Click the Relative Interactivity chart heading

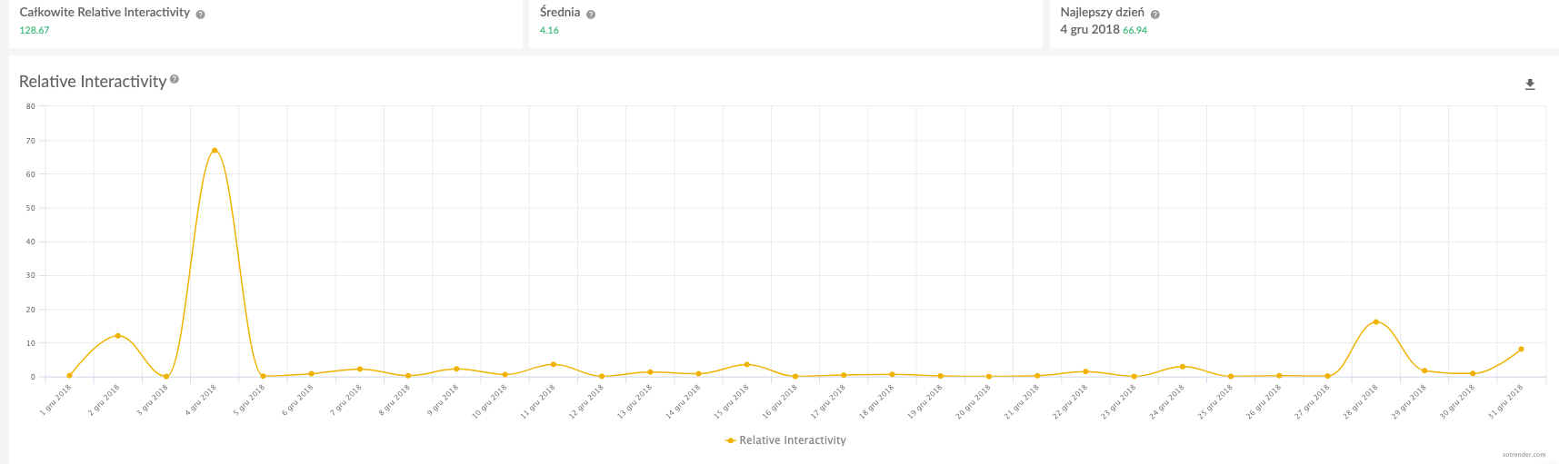coord(93,82)
